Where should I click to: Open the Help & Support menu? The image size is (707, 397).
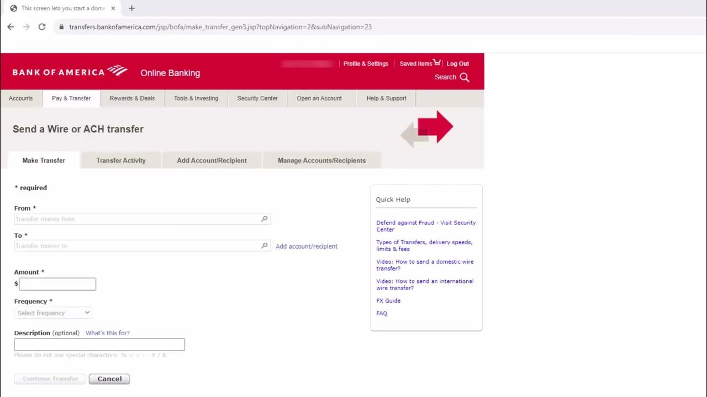[386, 98]
